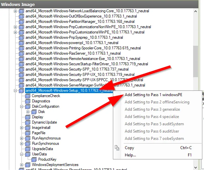Click the Display setting cube icon
This screenshot has height=170, width=204.
[28, 117]
